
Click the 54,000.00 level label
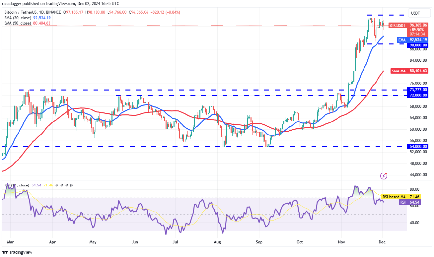pyautogui.click(x=418, y=147)
